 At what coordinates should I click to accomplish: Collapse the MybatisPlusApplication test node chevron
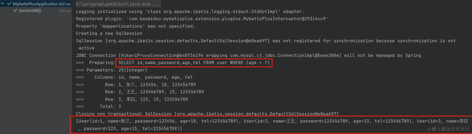(x=2, y=3)
